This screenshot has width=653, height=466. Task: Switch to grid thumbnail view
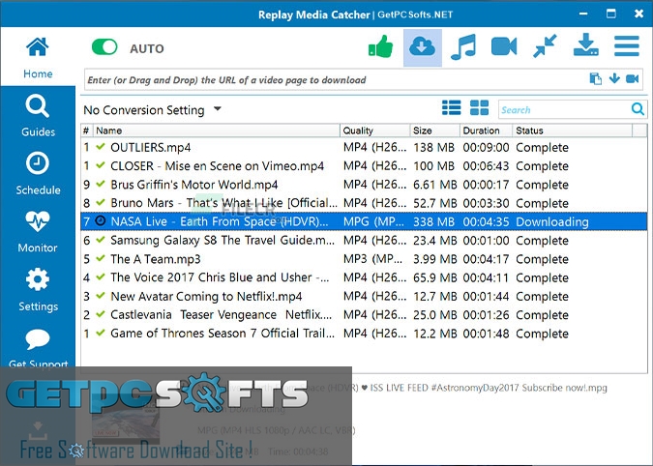pos(479,107)
